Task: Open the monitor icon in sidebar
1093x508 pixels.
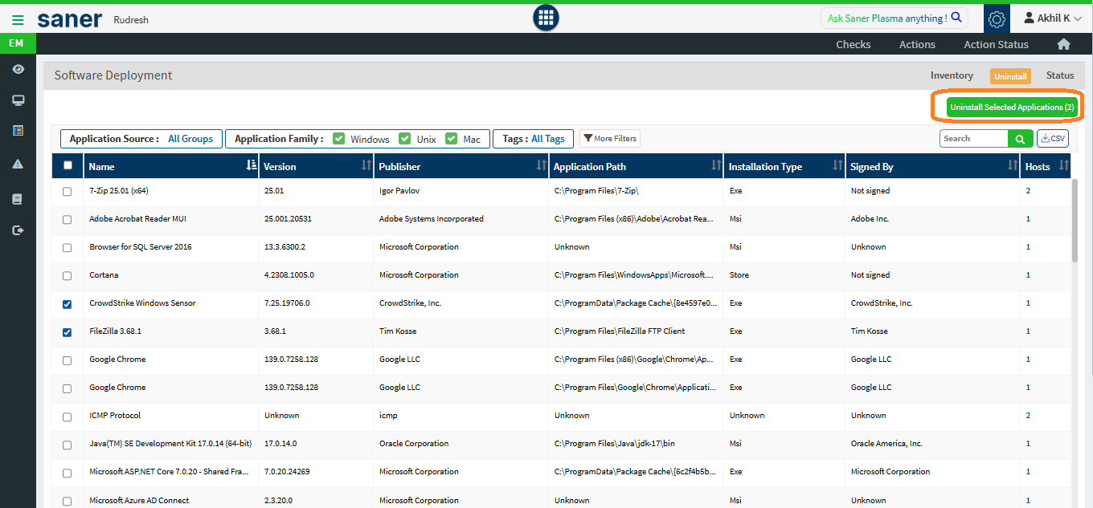Action: click(x=18, y=100)
